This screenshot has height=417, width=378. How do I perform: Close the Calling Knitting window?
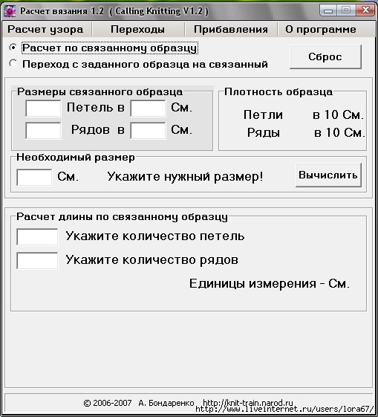(365, 10)
